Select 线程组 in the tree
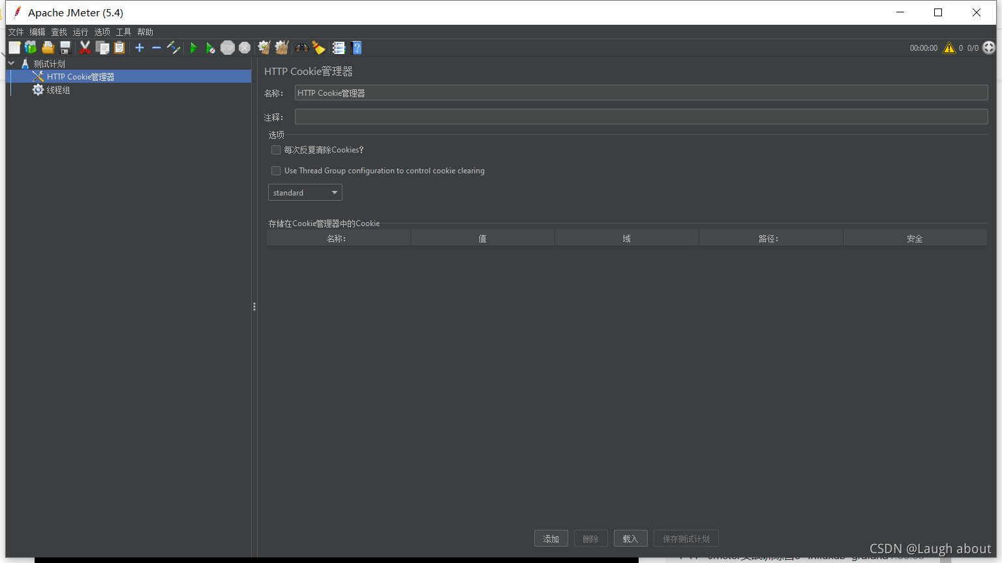Image resolution: width=1002 pixels, height=563 pixels. pyautogui.click(x=58, y=90)
